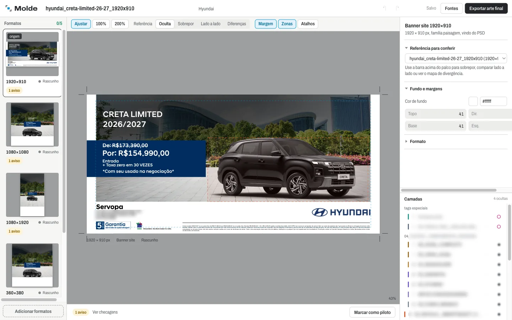Click the Dir. margin field
The image size is (512, 320).
(x=490, y=114)
